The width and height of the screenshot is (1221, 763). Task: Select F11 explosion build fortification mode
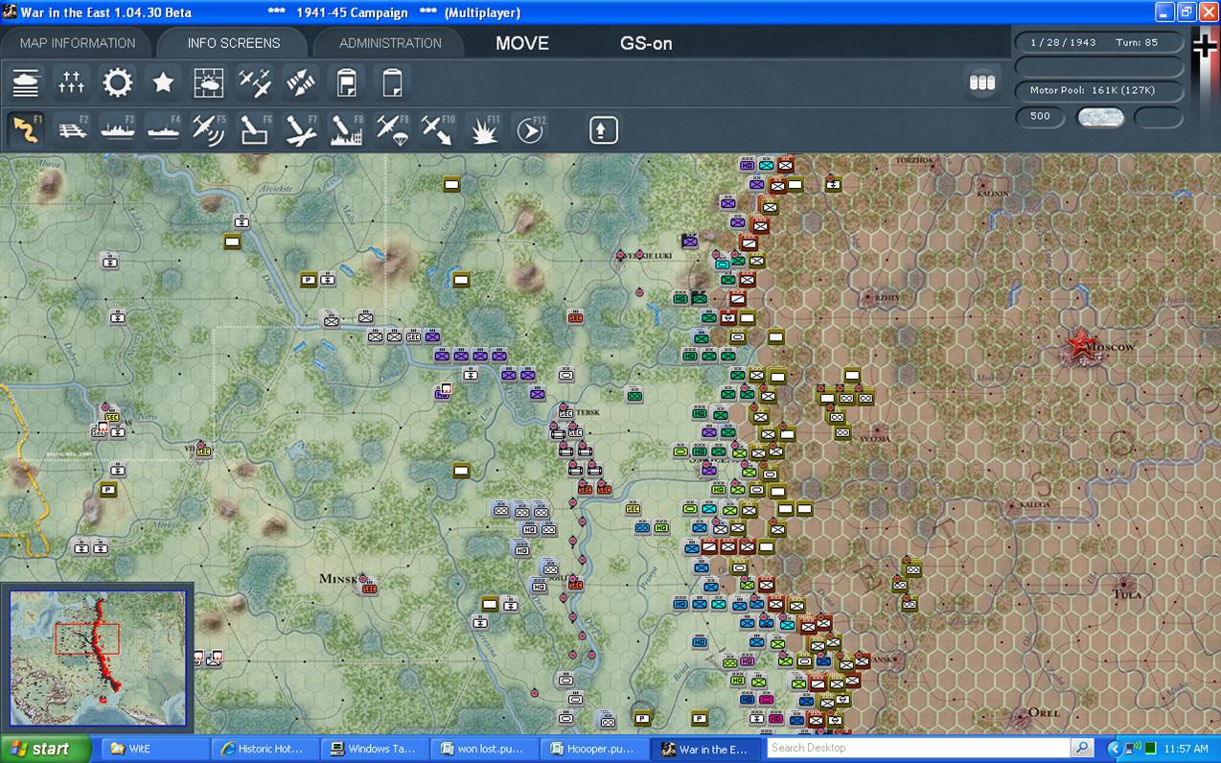(484, 129)
